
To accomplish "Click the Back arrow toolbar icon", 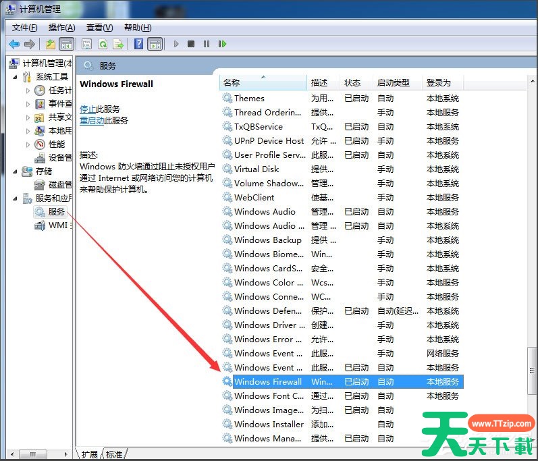I will pyautogui.click(x=14, y=44).
